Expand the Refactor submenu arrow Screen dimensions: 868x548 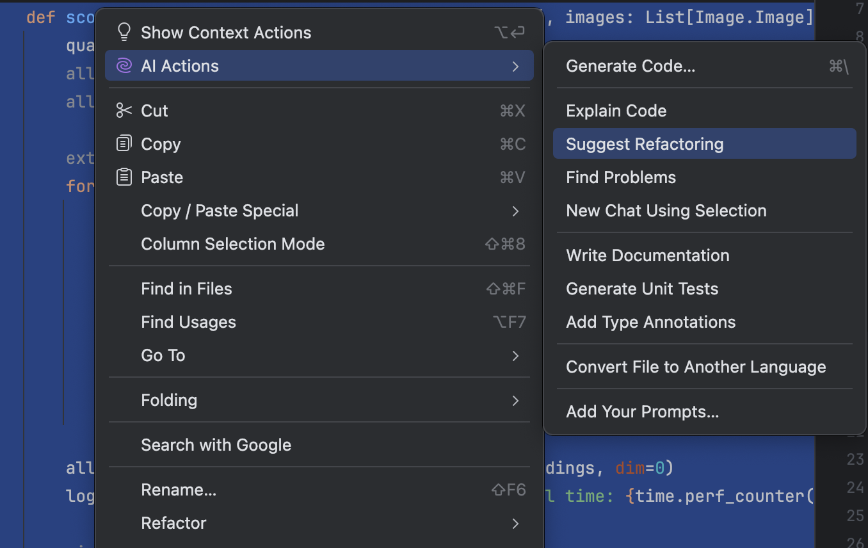point(516,523)
